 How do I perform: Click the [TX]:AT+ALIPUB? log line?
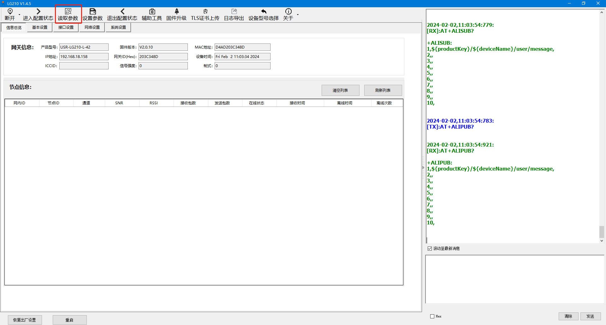(x=450, y=127)
